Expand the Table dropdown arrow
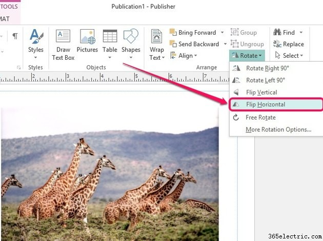The height and width of the screenshot is (241, 323). tap(110, 57)
